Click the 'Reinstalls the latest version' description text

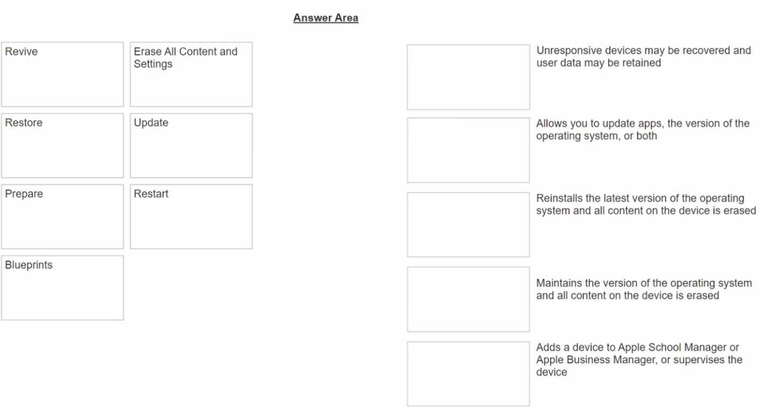[x=646, y=204]
